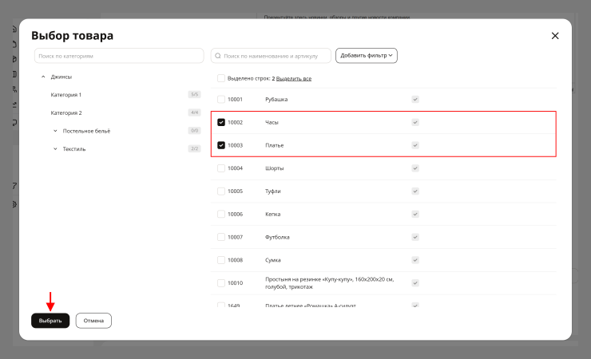Expand the Текстиль category
591x359 pixels.
tap(55, 149)
